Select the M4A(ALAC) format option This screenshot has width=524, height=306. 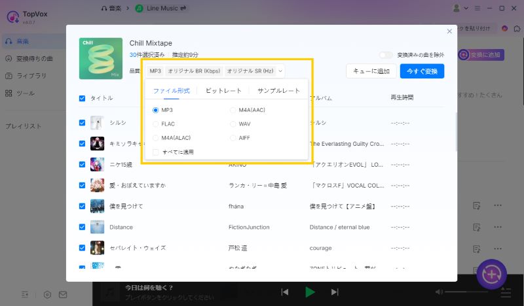(155, 138)
